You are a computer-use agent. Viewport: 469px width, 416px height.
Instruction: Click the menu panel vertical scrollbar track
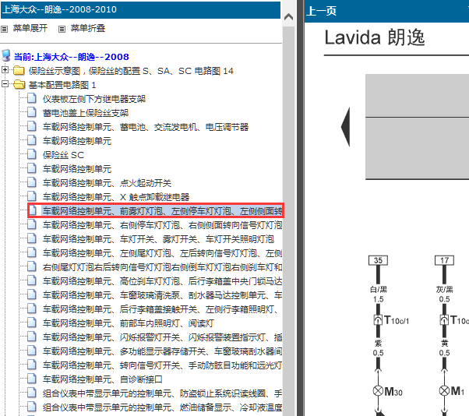click(x=288, y=221)
